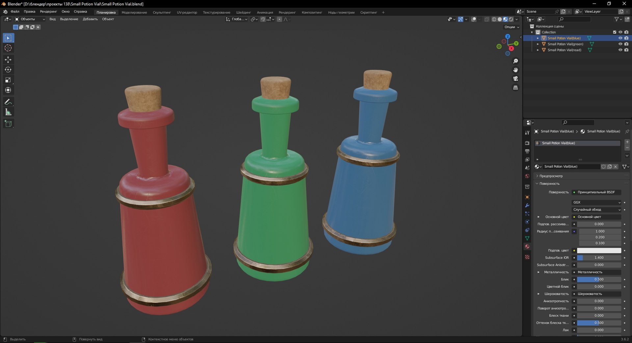Screen dimensions: 632x343
Task: Adjust the Блик 0.500 slider
Action: click(x=599, y=280)
